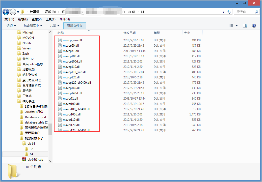Click uk-64 in the address breadcrumb
The width and height of the screenshot is (262, 182).
click(131, 12)
